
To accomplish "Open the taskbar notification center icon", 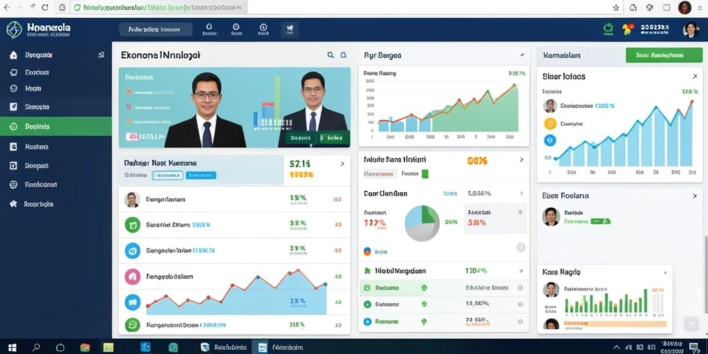I will pos(693,347).
